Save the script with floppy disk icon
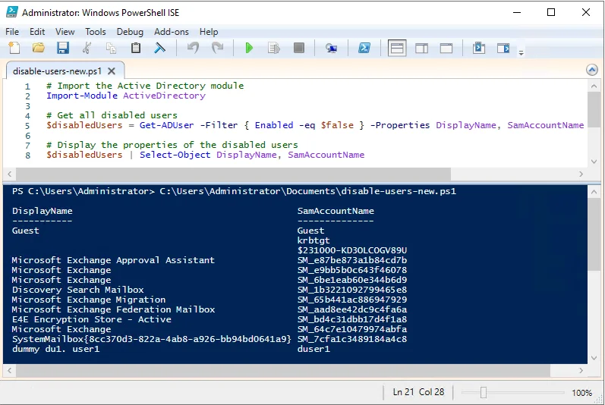 (x=62, y=49)
